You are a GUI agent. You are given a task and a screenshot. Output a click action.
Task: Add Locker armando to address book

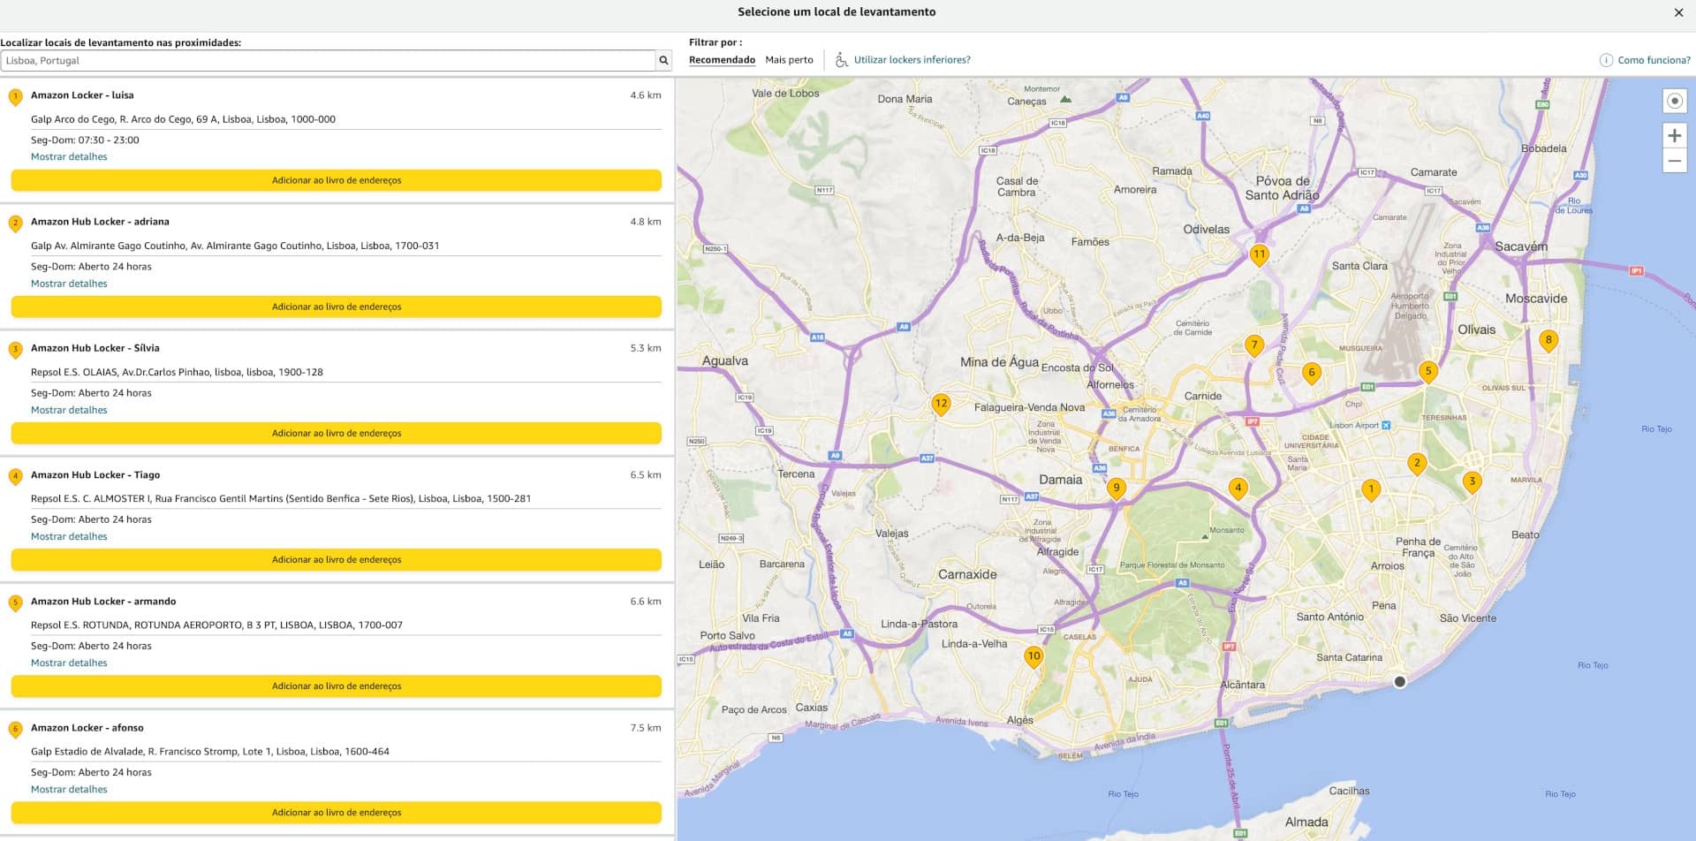pos(337,686)
